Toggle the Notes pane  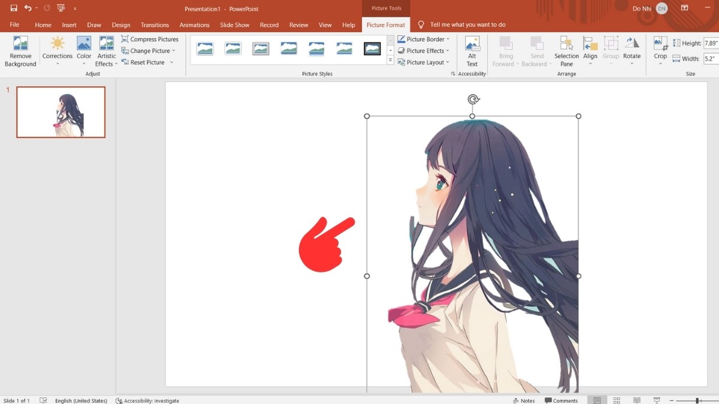524,400
